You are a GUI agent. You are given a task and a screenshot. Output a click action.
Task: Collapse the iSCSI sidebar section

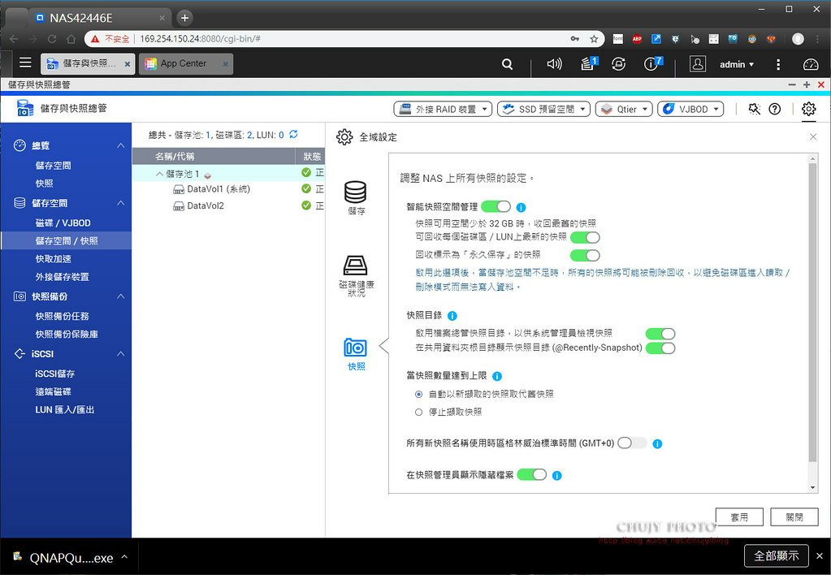tap(121, 353)
